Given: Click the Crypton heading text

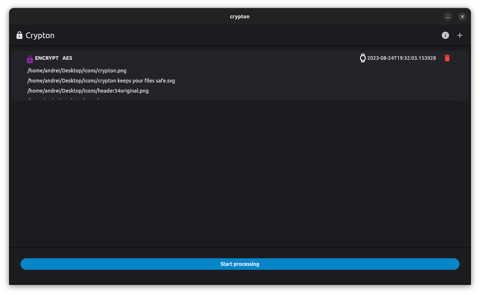Looking at the screenshot, I should click(40, 35).
